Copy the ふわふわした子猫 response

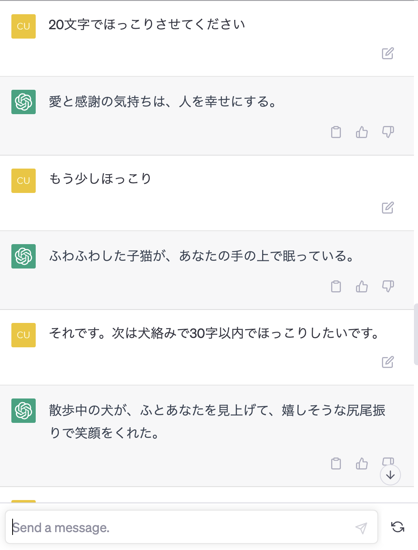point(336,286)
